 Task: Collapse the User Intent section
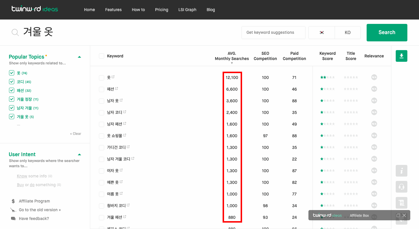(79, 154)
